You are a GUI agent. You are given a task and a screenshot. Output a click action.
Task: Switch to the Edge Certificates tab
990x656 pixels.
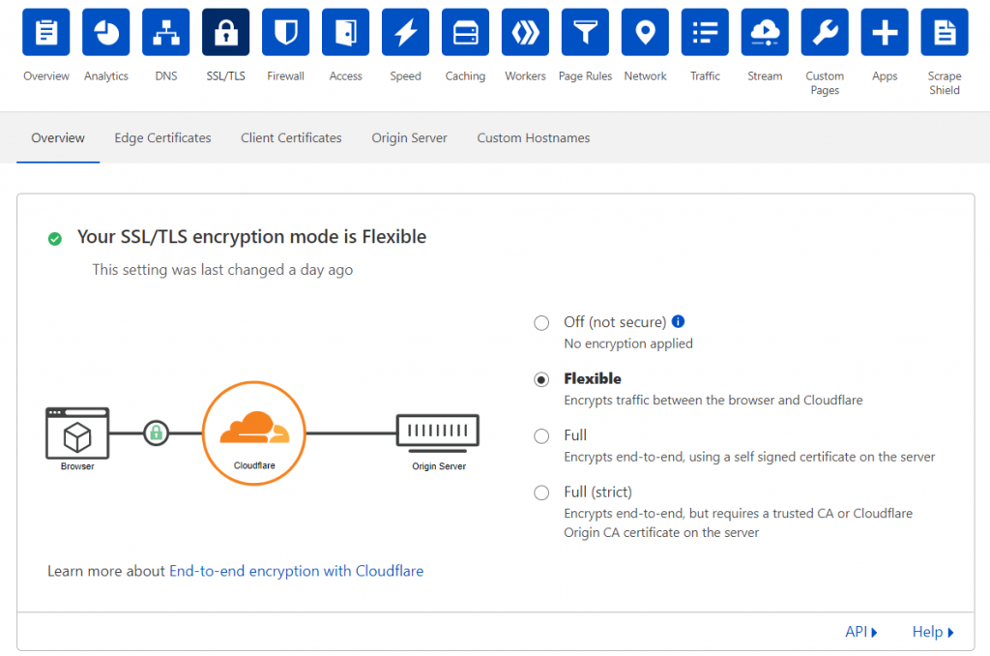(x=162, y=138)
